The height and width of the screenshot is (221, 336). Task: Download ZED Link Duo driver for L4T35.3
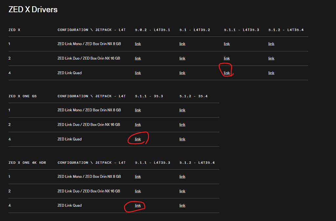[x=226, y=58]
